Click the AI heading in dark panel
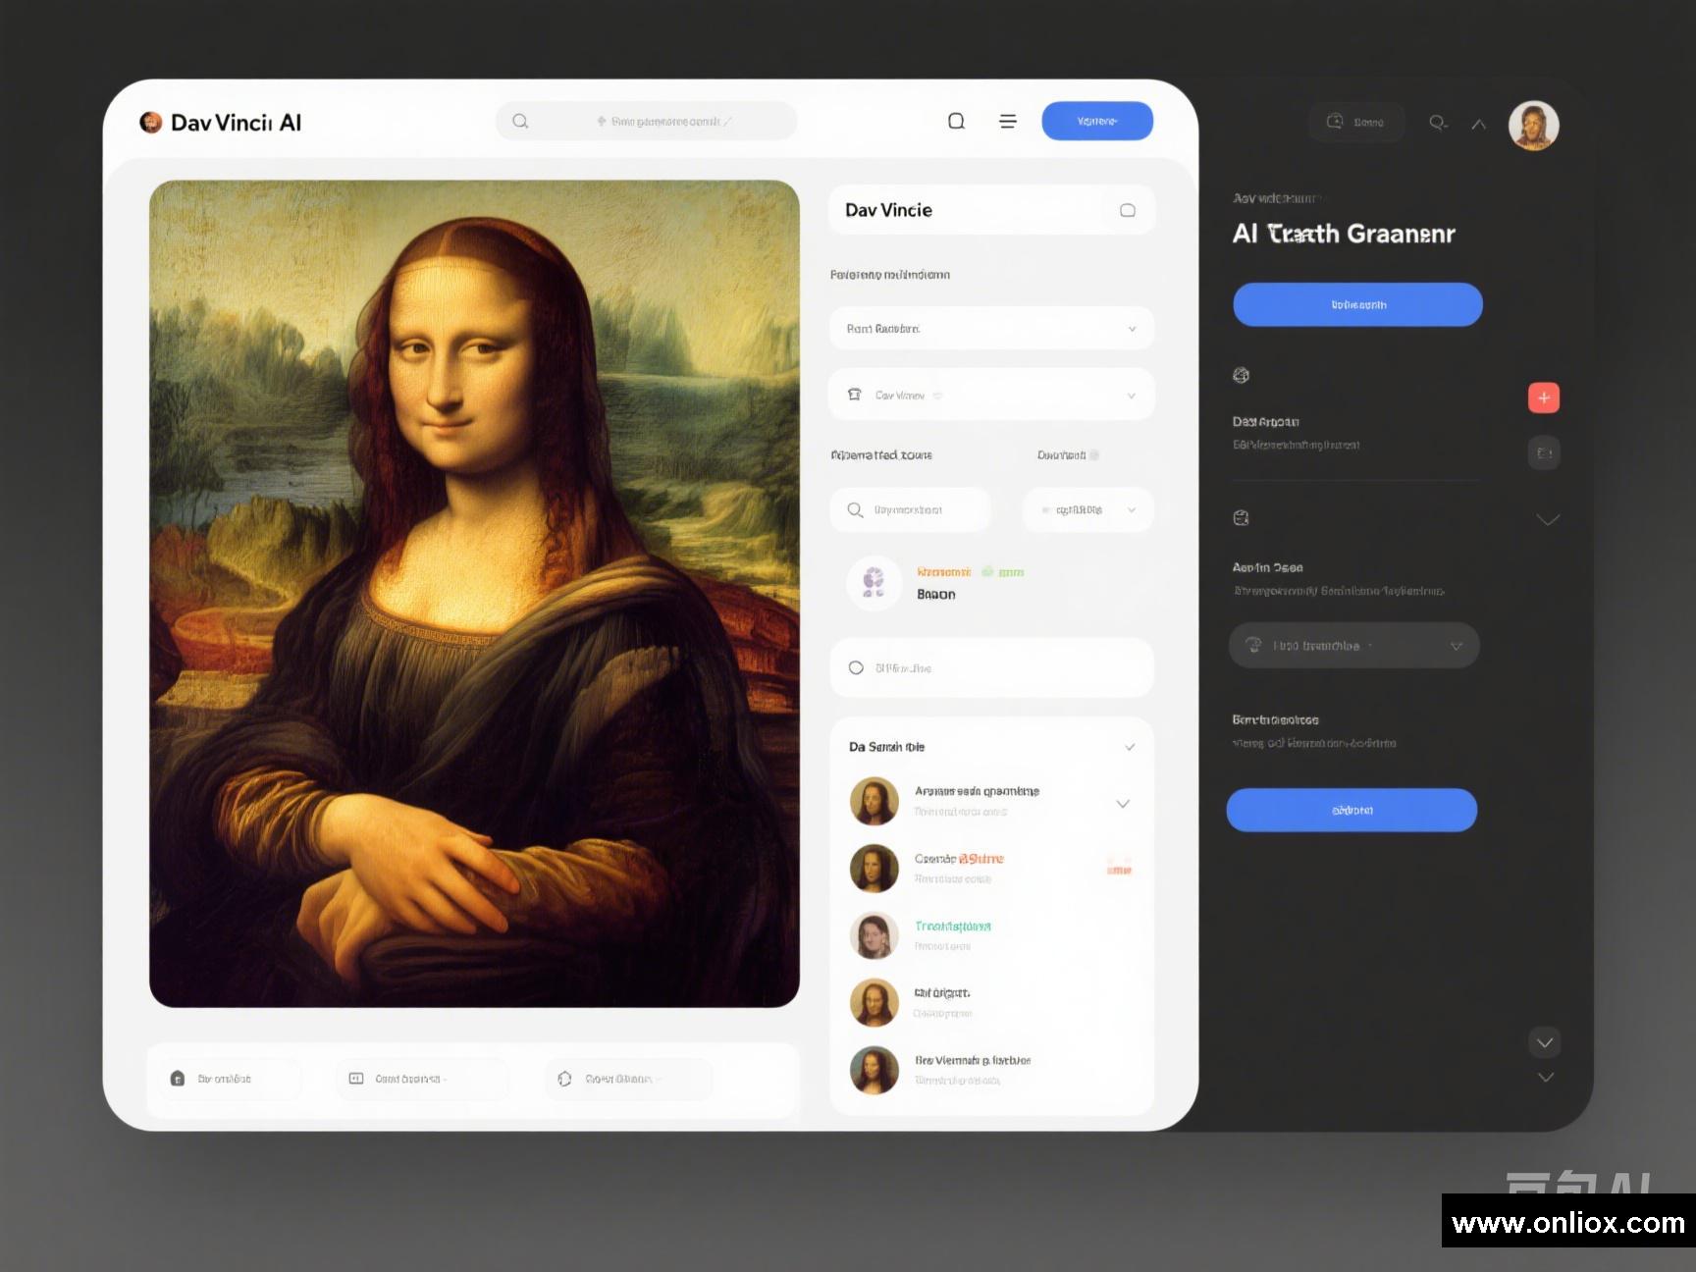This screenshot has width=1696, height=1272. (x=1344, y=234)
